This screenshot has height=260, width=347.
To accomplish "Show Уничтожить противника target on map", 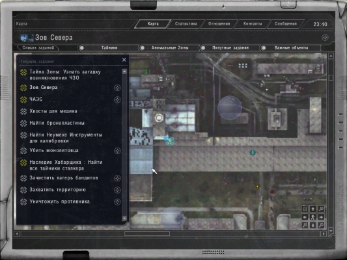I will (x=117, y=202).
